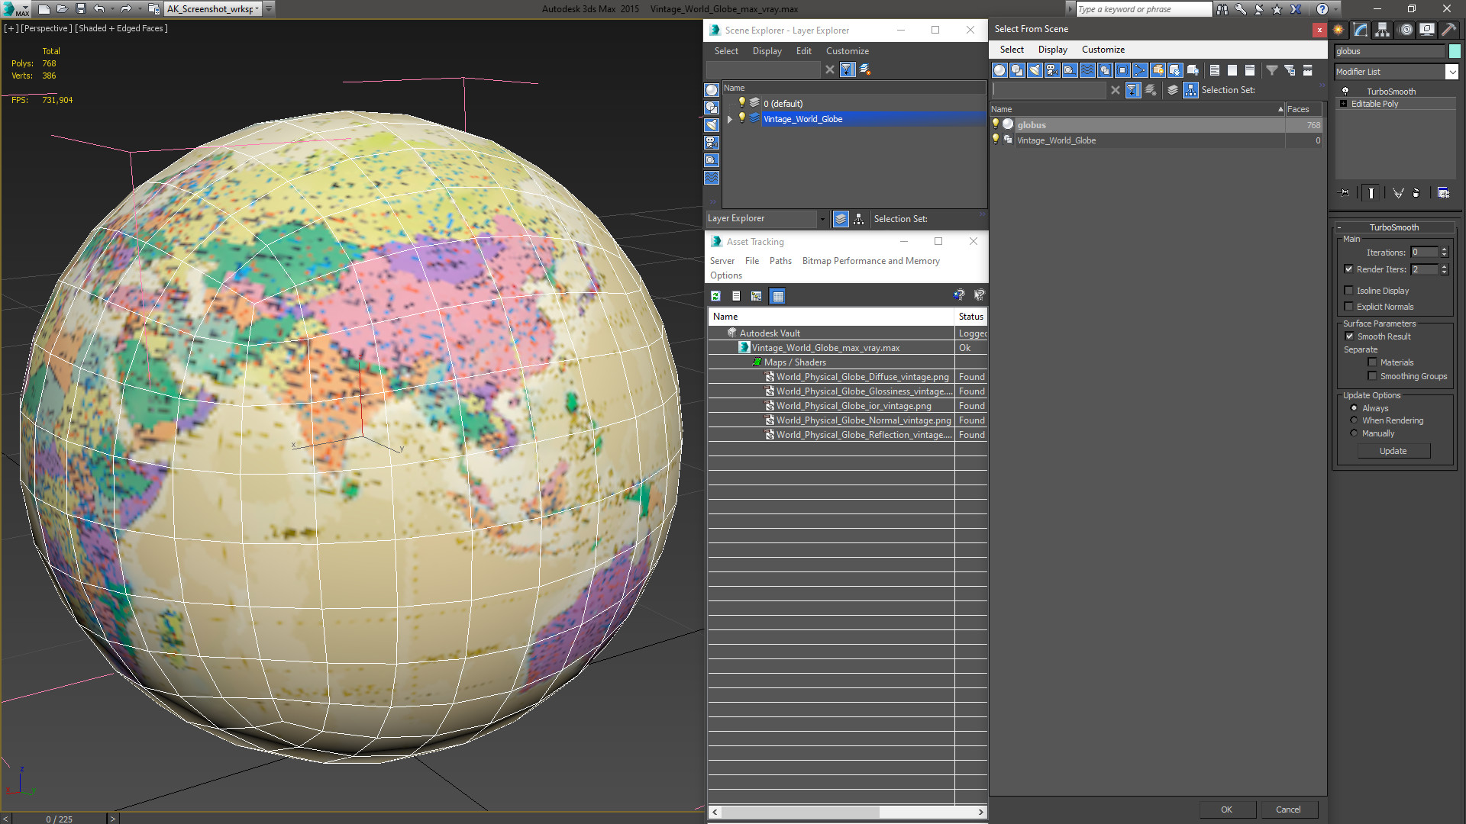
Task: Toggle the Display Lights filter icon
Action: [x=1035, y=70]
